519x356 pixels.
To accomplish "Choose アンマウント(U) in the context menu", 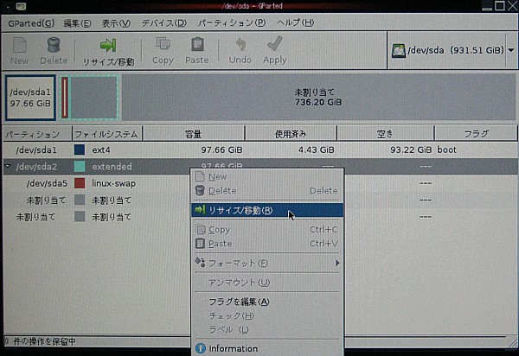I will coord(267,283).
